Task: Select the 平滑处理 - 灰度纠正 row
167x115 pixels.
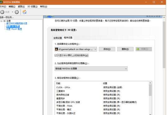Action: point(102,113)
